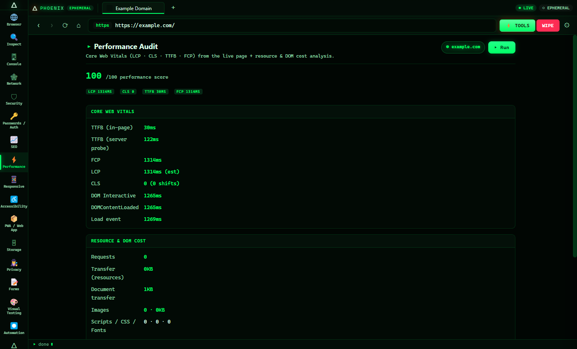577x349 pixels.
Task: Click the LIVE status badge
Action: point(526,8)
